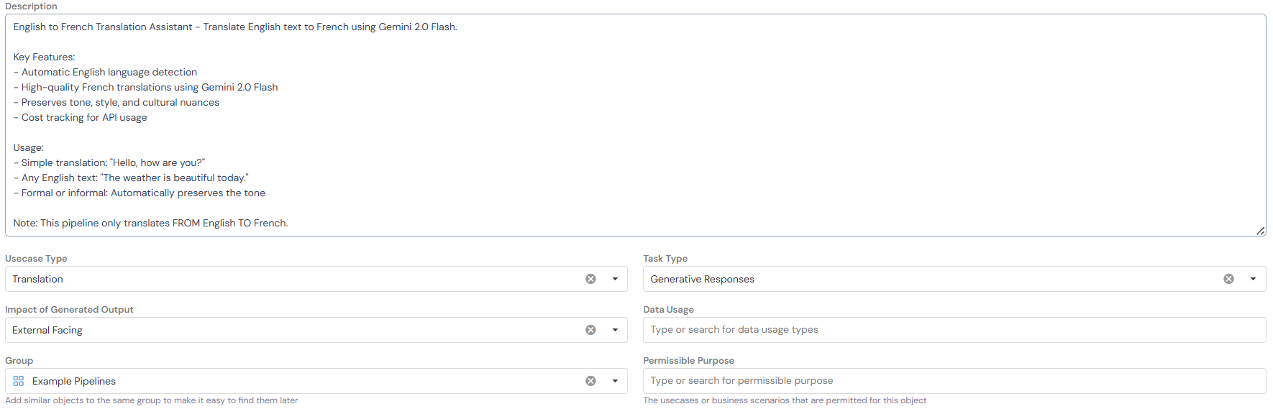1273x409 pixels.
Task: Expand the Usecase Type dropdown arrow
Action: click(x=615, y=279)
